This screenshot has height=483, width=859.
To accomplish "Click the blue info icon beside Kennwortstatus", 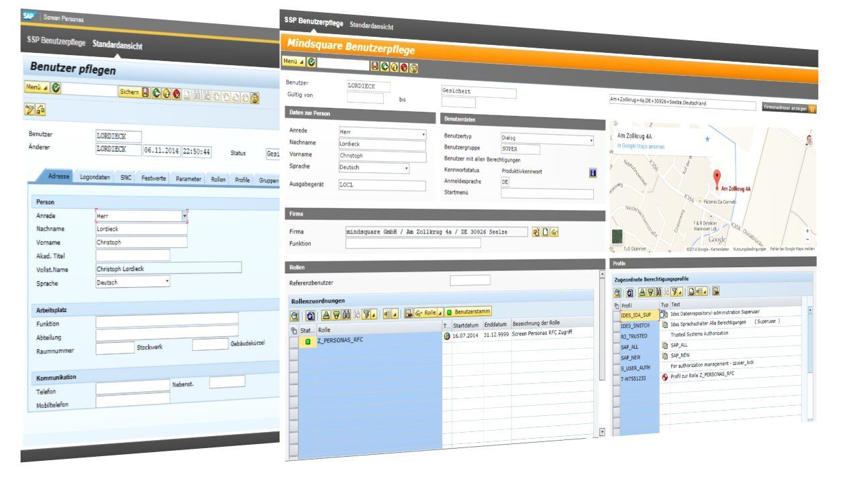I will pyautogui.click(x=593, y=173).
